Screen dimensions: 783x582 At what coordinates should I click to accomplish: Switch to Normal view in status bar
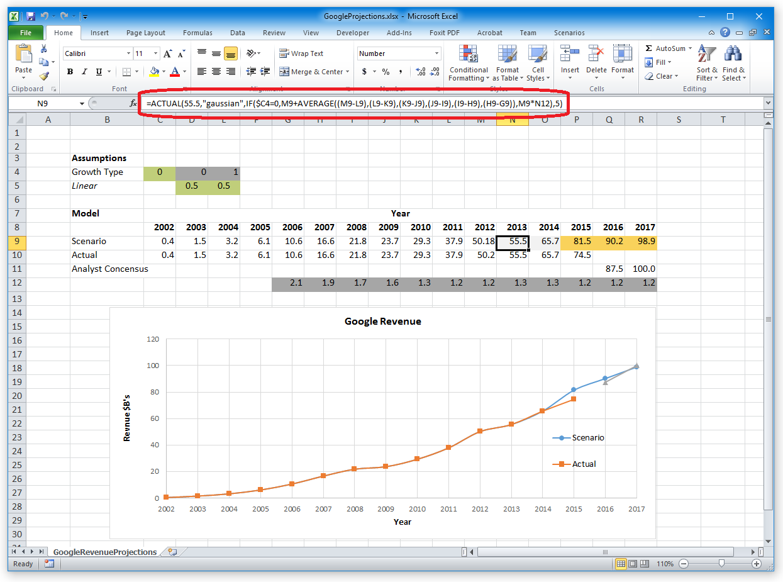(x=621, y=564)
